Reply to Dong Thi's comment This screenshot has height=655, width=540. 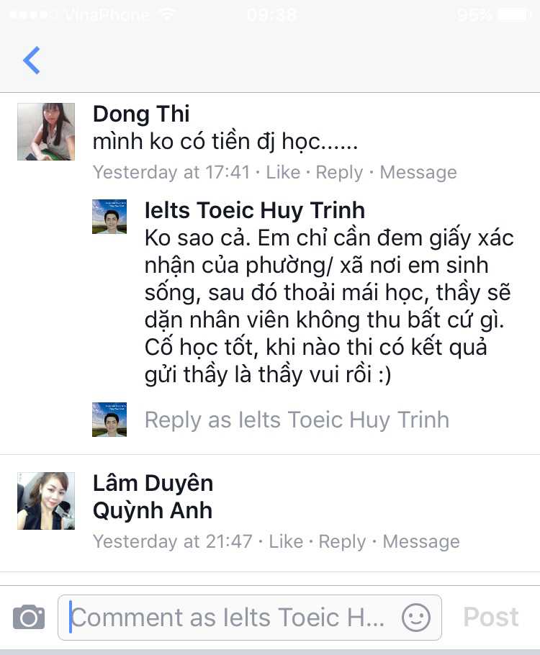click(x=339, y=173)
